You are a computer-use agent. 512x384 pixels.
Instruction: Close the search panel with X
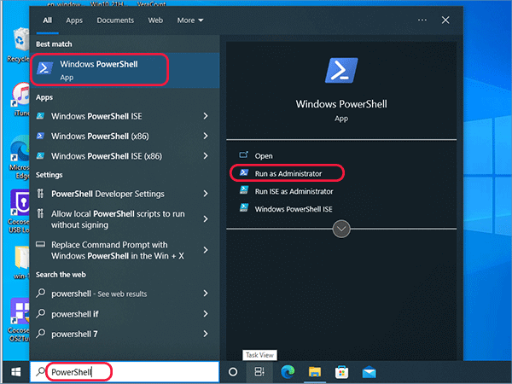[x=445, y=20]
